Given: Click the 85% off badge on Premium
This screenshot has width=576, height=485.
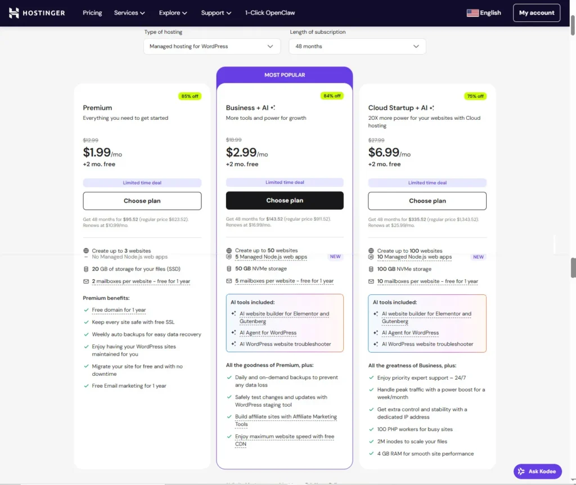Looking at the screenshot, I should pyautogui.click(x=190, y=96).
